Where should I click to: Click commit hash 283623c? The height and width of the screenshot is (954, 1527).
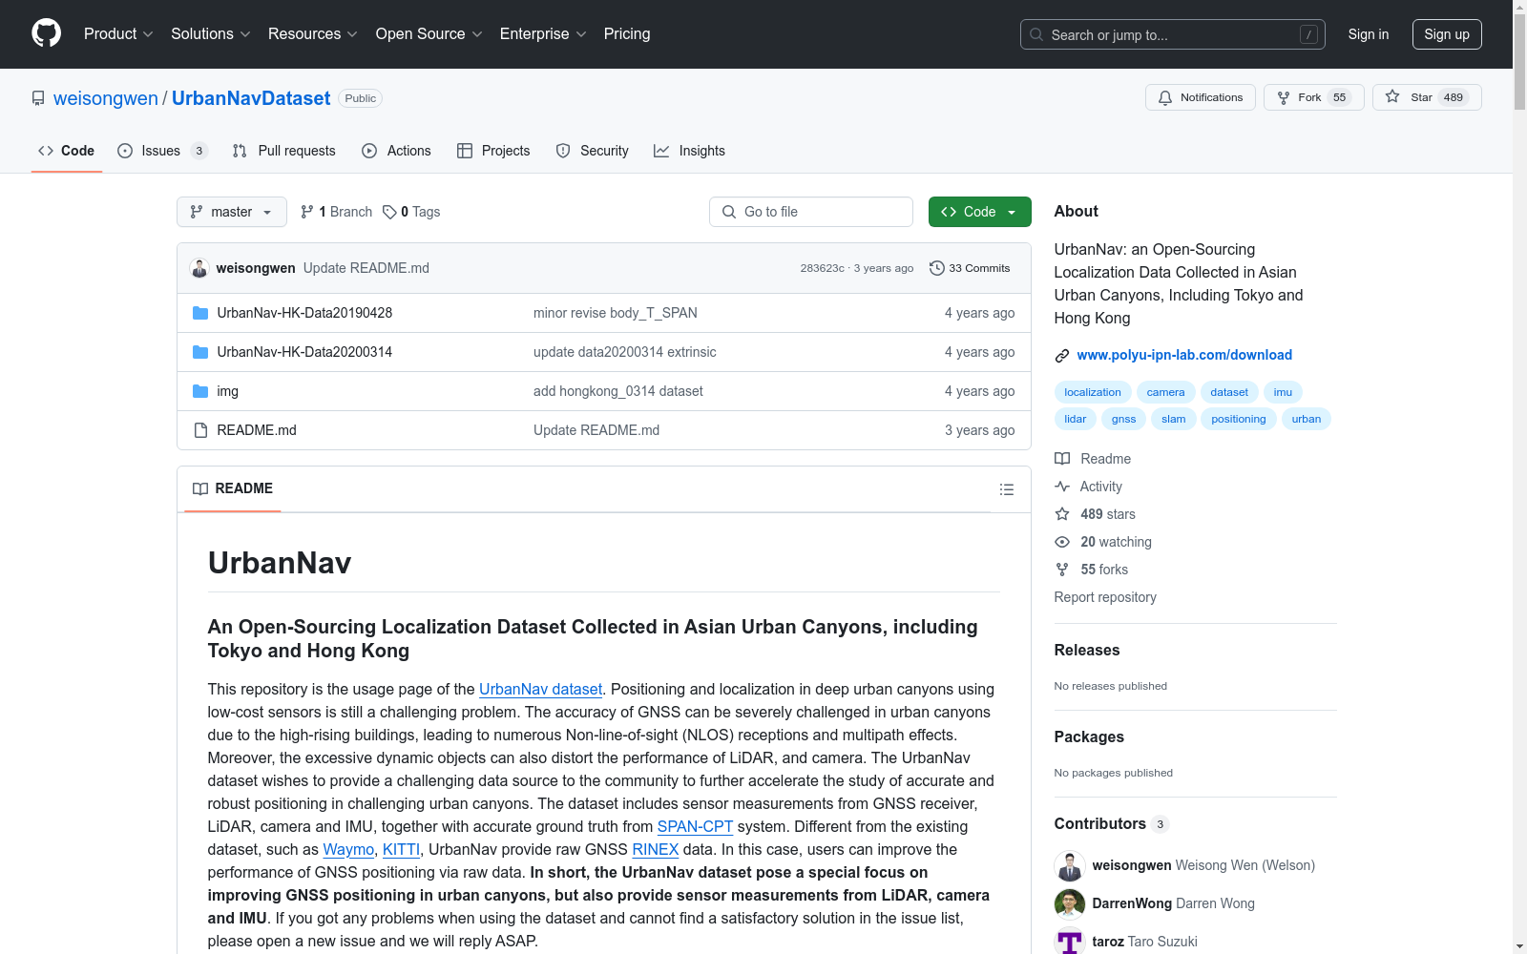pos(822,268)
